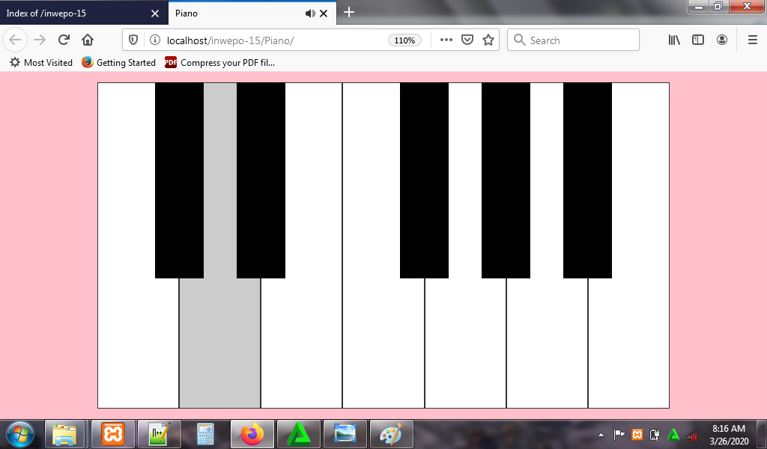Play the first black piano key
The width and height of the screenshot is (767, 449).
(x=179, y=180)
